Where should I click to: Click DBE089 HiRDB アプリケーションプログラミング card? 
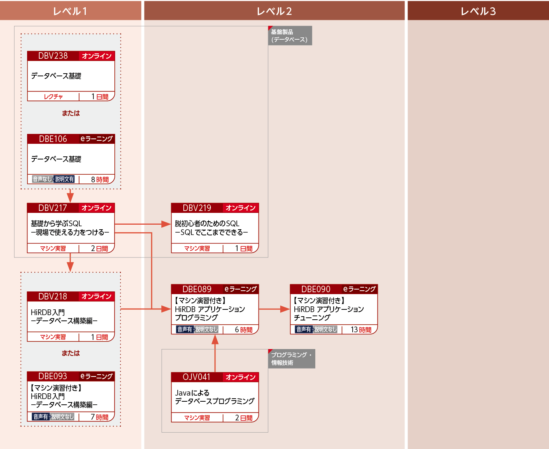tap(215, 309)
